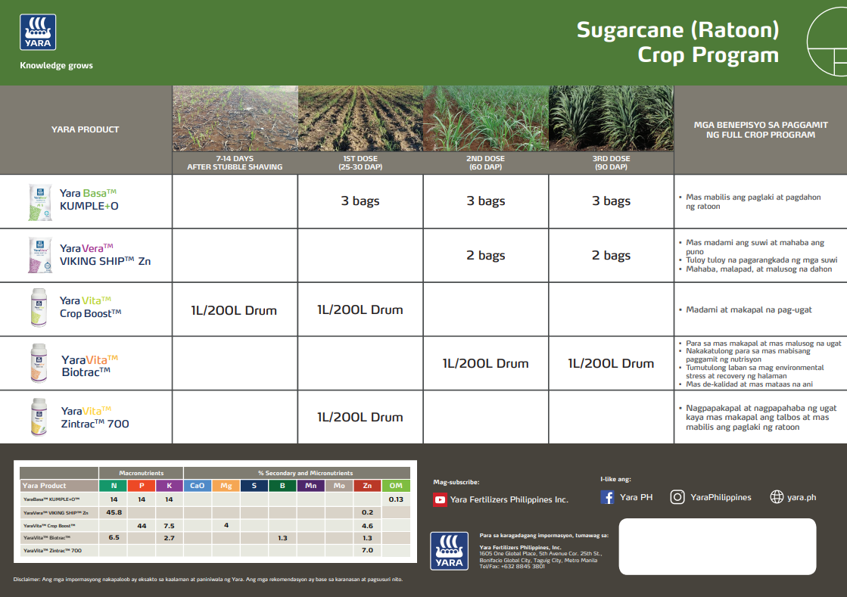Click the purple Mn nutrient header
Viewport: 847px width, 597px height.
tap(310, 485)
